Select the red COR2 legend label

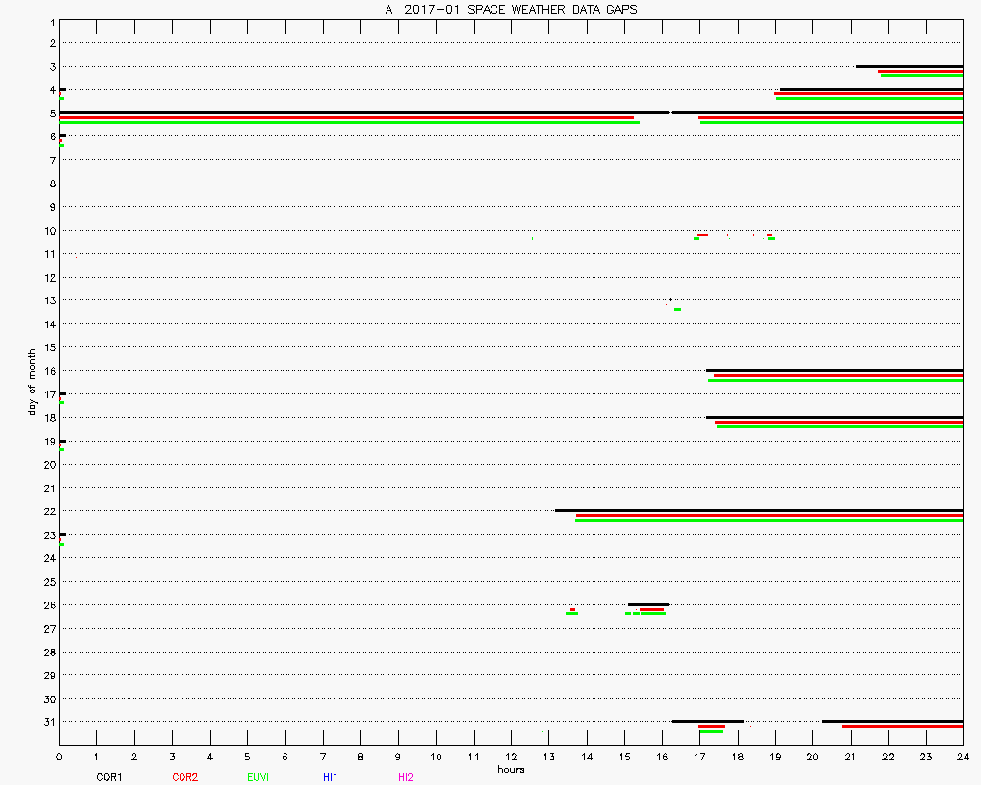(184, 777)
